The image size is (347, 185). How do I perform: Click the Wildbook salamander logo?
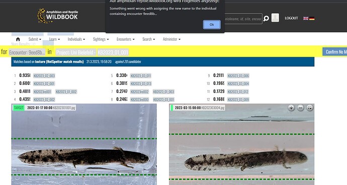pos(57,16)
